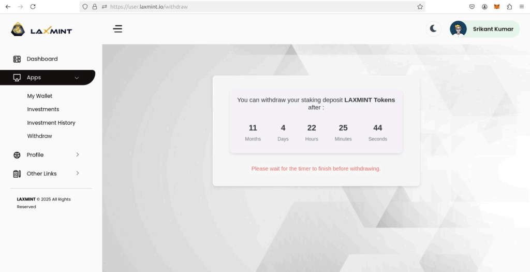
Task: Go to Investments page
Action: 43,109
